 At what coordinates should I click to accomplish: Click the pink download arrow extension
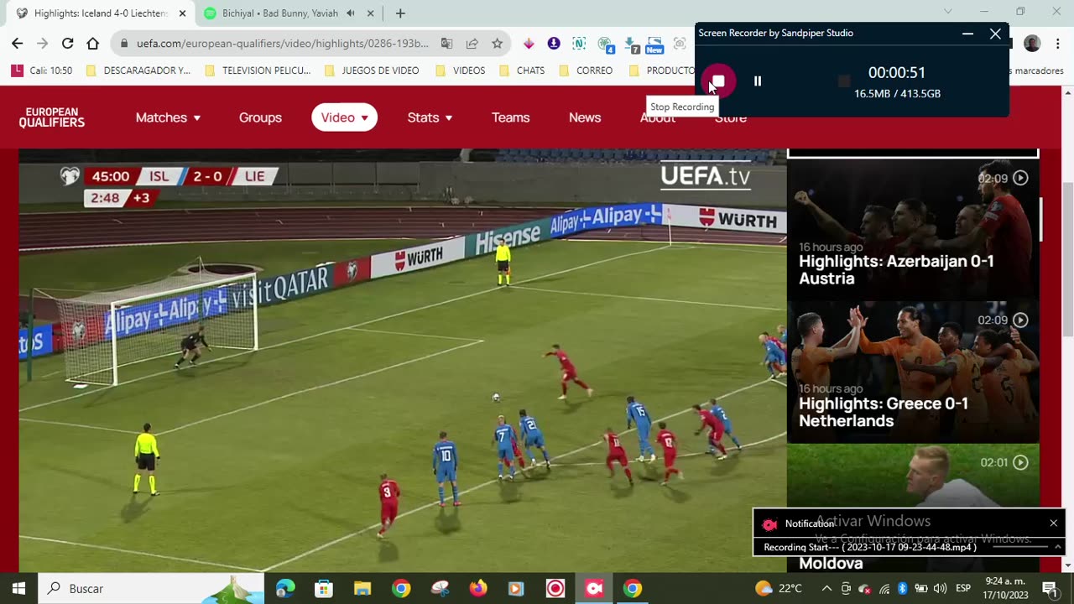pos(529,44)
